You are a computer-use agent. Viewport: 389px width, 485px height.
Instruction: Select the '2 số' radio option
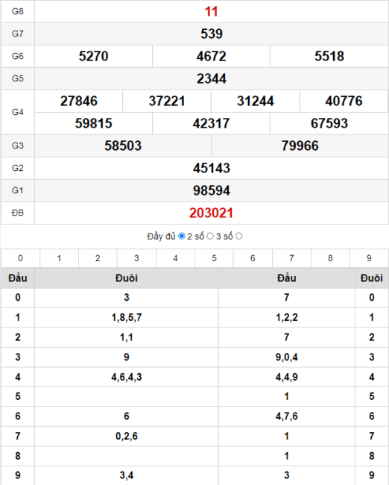pyautogui.click(x=210, y=237)
